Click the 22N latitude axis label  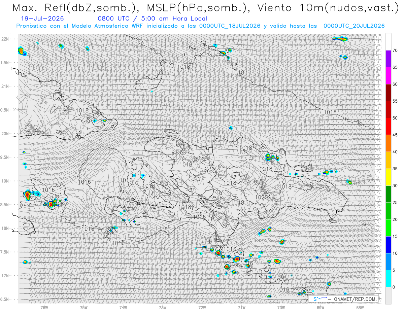(x=5, y=39)
